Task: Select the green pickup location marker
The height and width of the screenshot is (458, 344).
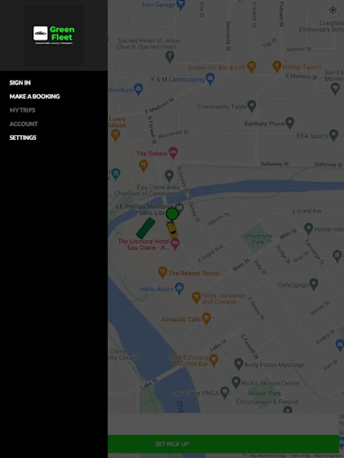Action: [x=172, y=214]
